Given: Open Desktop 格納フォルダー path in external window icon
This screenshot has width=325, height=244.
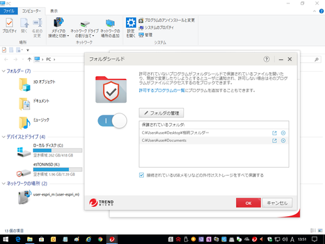Looking at the screenshot, I should [x=275, y=133].
